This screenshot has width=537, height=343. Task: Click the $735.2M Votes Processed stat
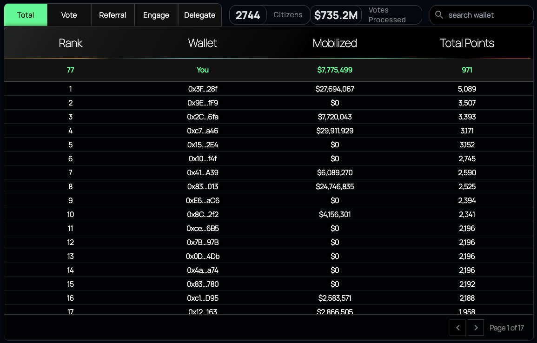(366, 15)
